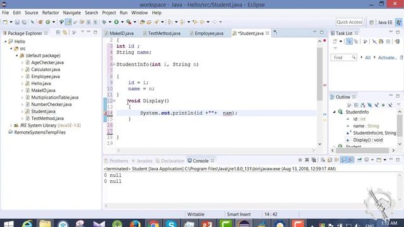Click the Save All toolbar icon
The height and width of the screenshot is (227, 404).
(x=24, y=22)
